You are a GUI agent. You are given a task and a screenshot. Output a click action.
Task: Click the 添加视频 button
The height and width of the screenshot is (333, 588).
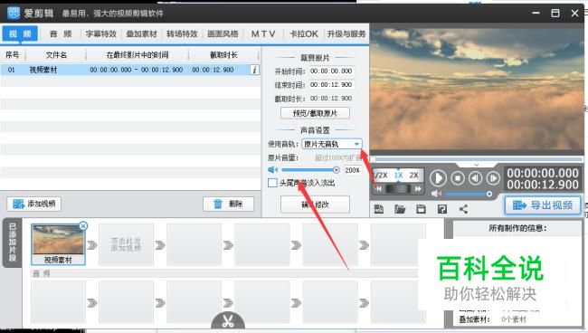pyautogui.click(x=34, y=204)
